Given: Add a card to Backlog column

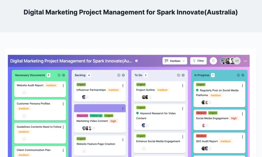Looking at the screenshot, I should click(x=119, y=75).
